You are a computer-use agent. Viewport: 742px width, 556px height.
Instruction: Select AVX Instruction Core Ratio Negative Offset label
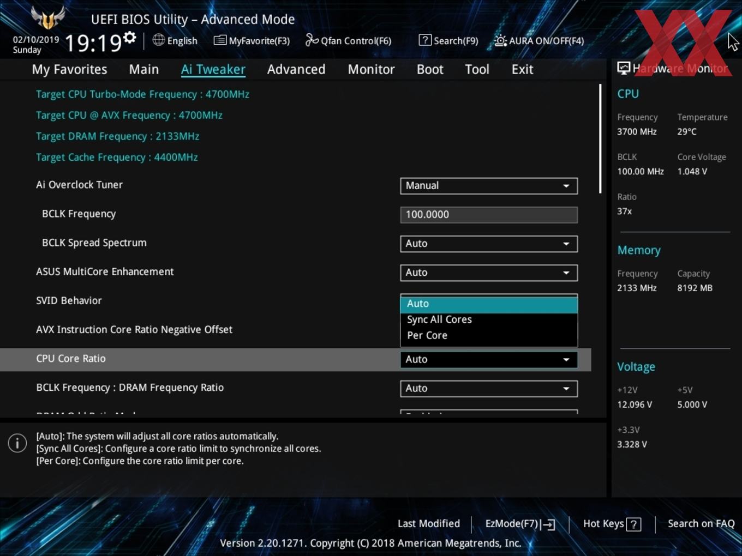coord(134,329)
